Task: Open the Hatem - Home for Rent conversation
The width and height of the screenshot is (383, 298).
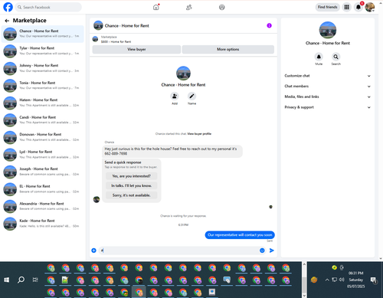Action: pos(43,103)
